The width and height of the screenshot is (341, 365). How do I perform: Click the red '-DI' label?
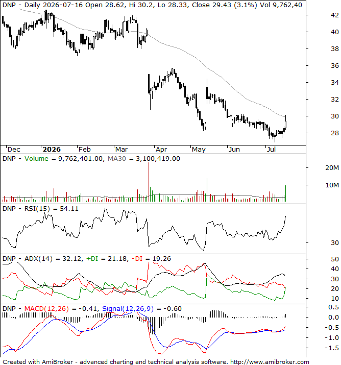click(x=137, y=259)
